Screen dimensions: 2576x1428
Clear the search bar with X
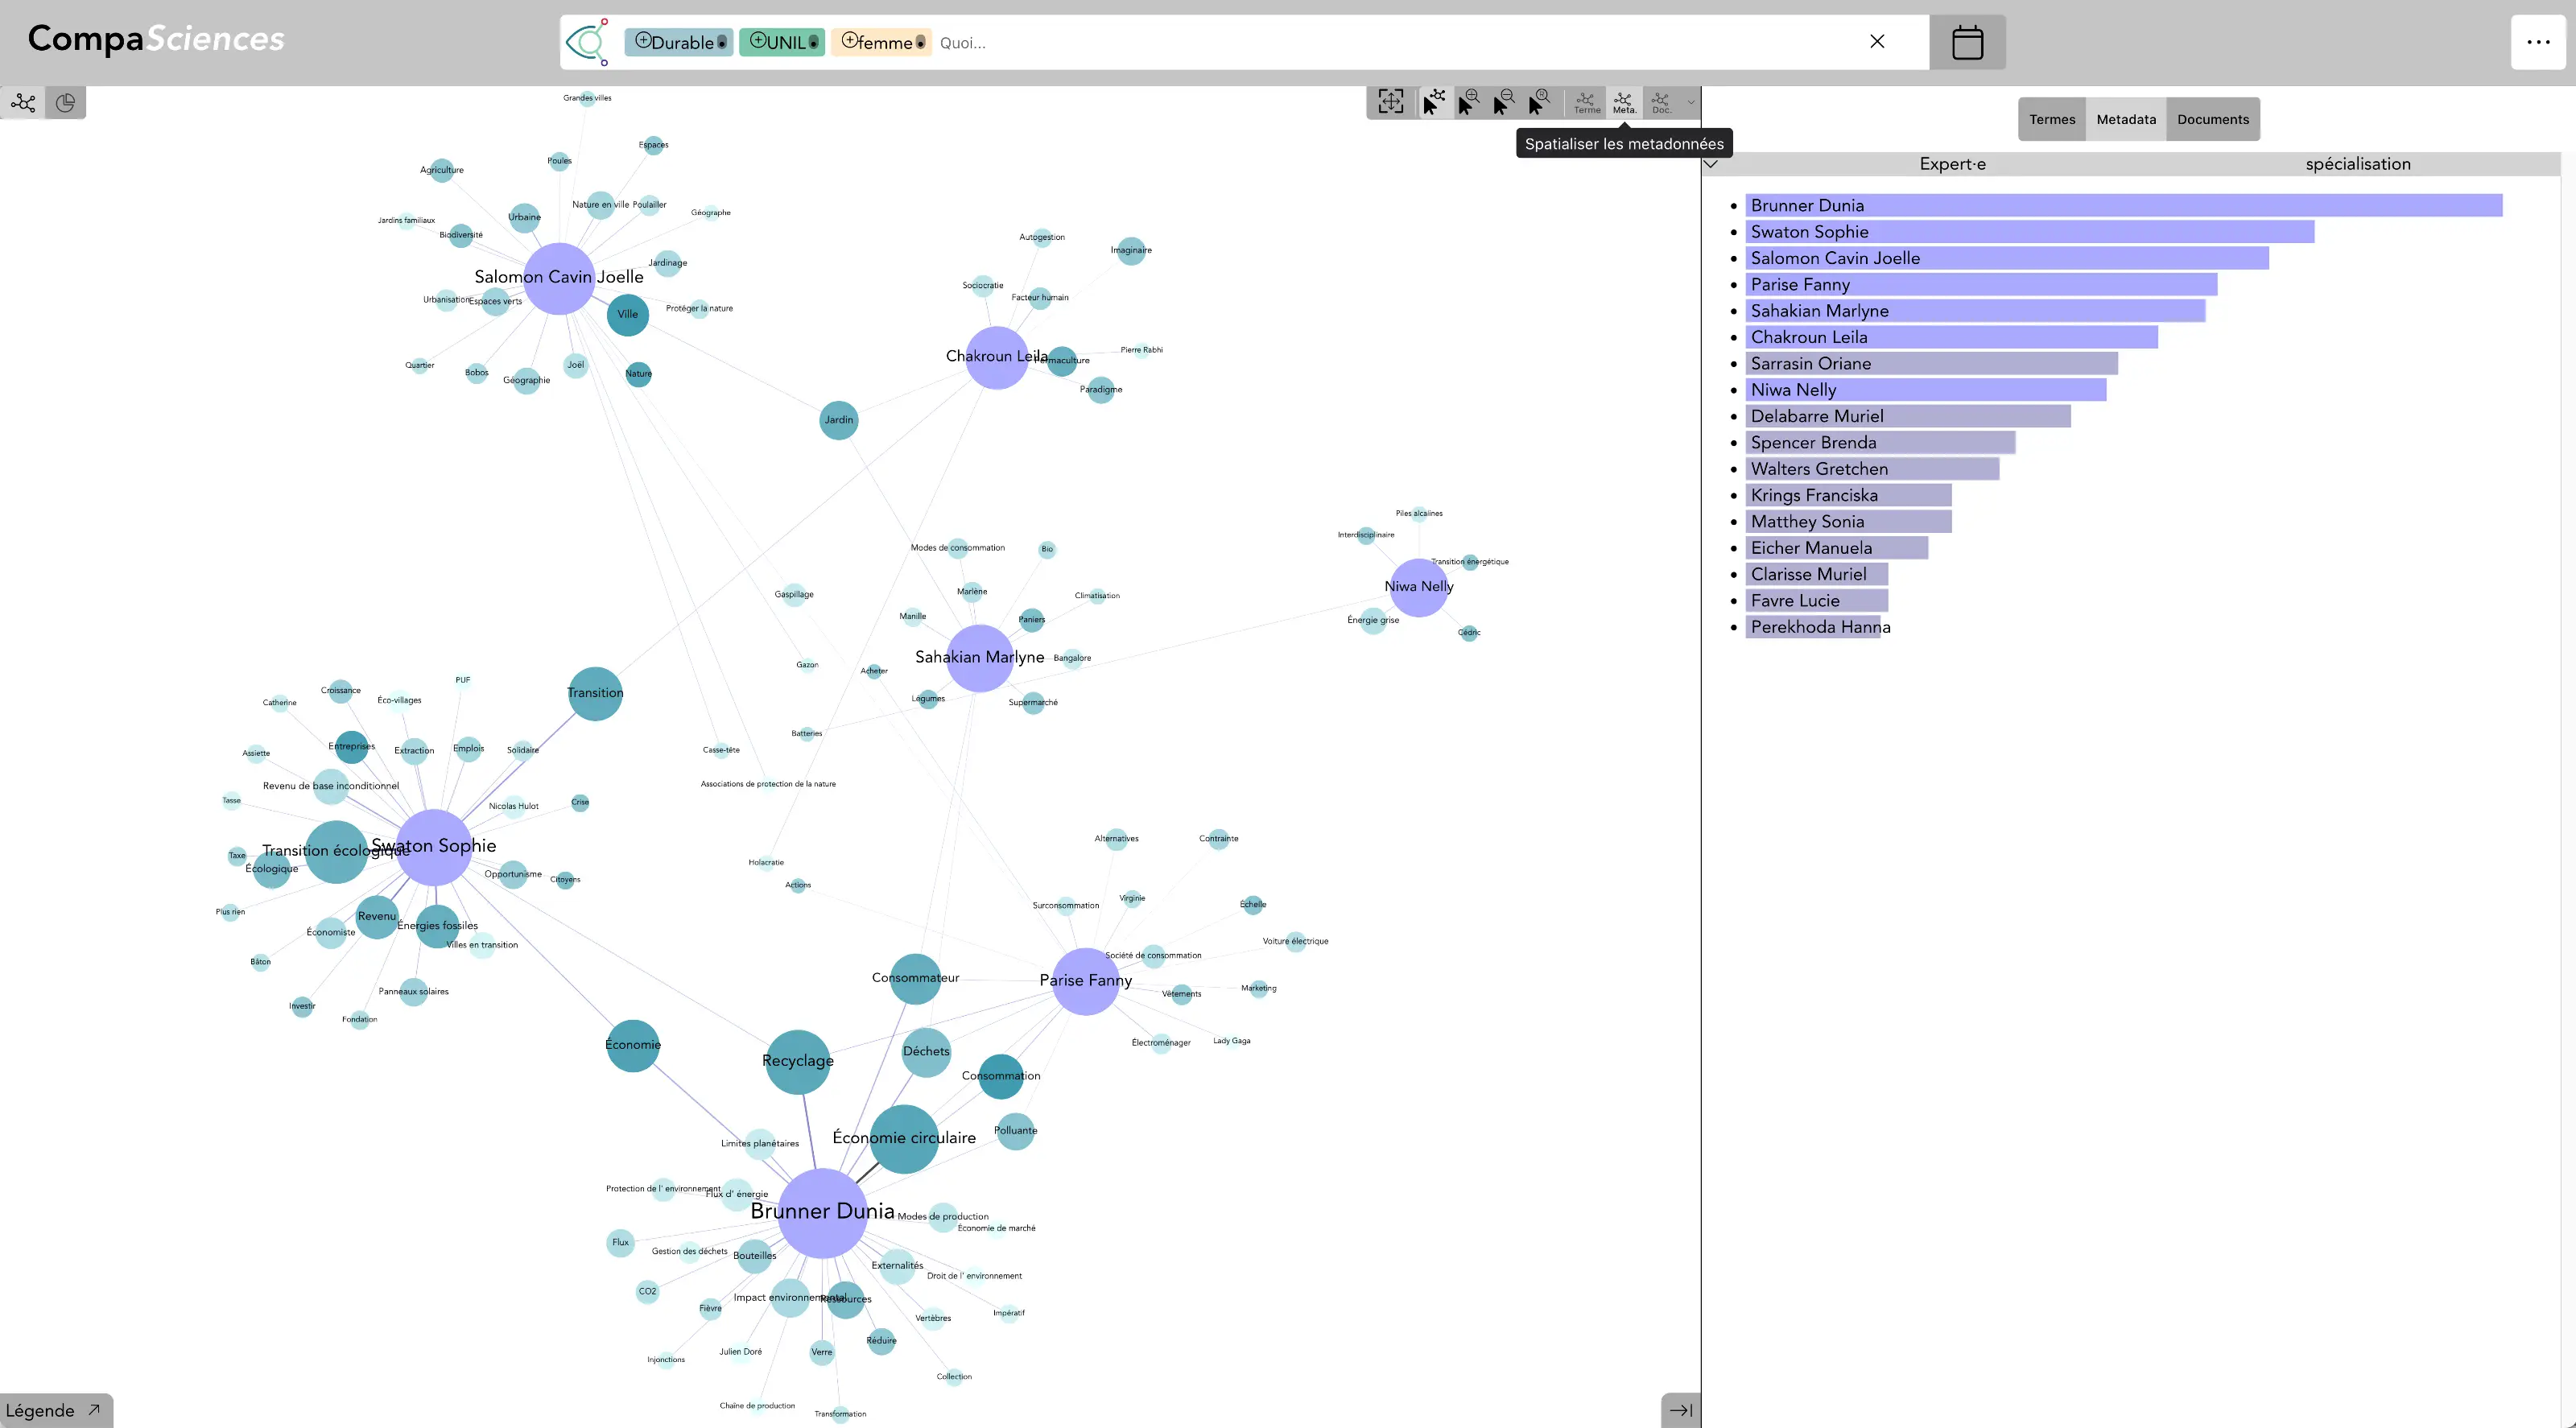1877,41
